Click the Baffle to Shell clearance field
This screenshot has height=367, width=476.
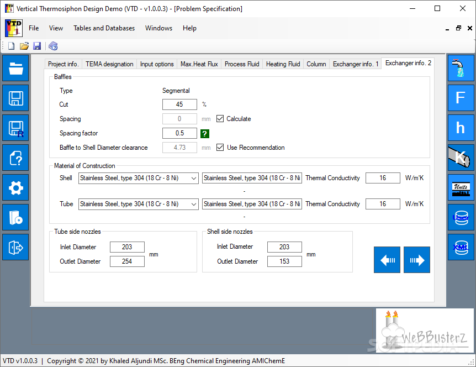pyautogui.click(x=179, y=148)
